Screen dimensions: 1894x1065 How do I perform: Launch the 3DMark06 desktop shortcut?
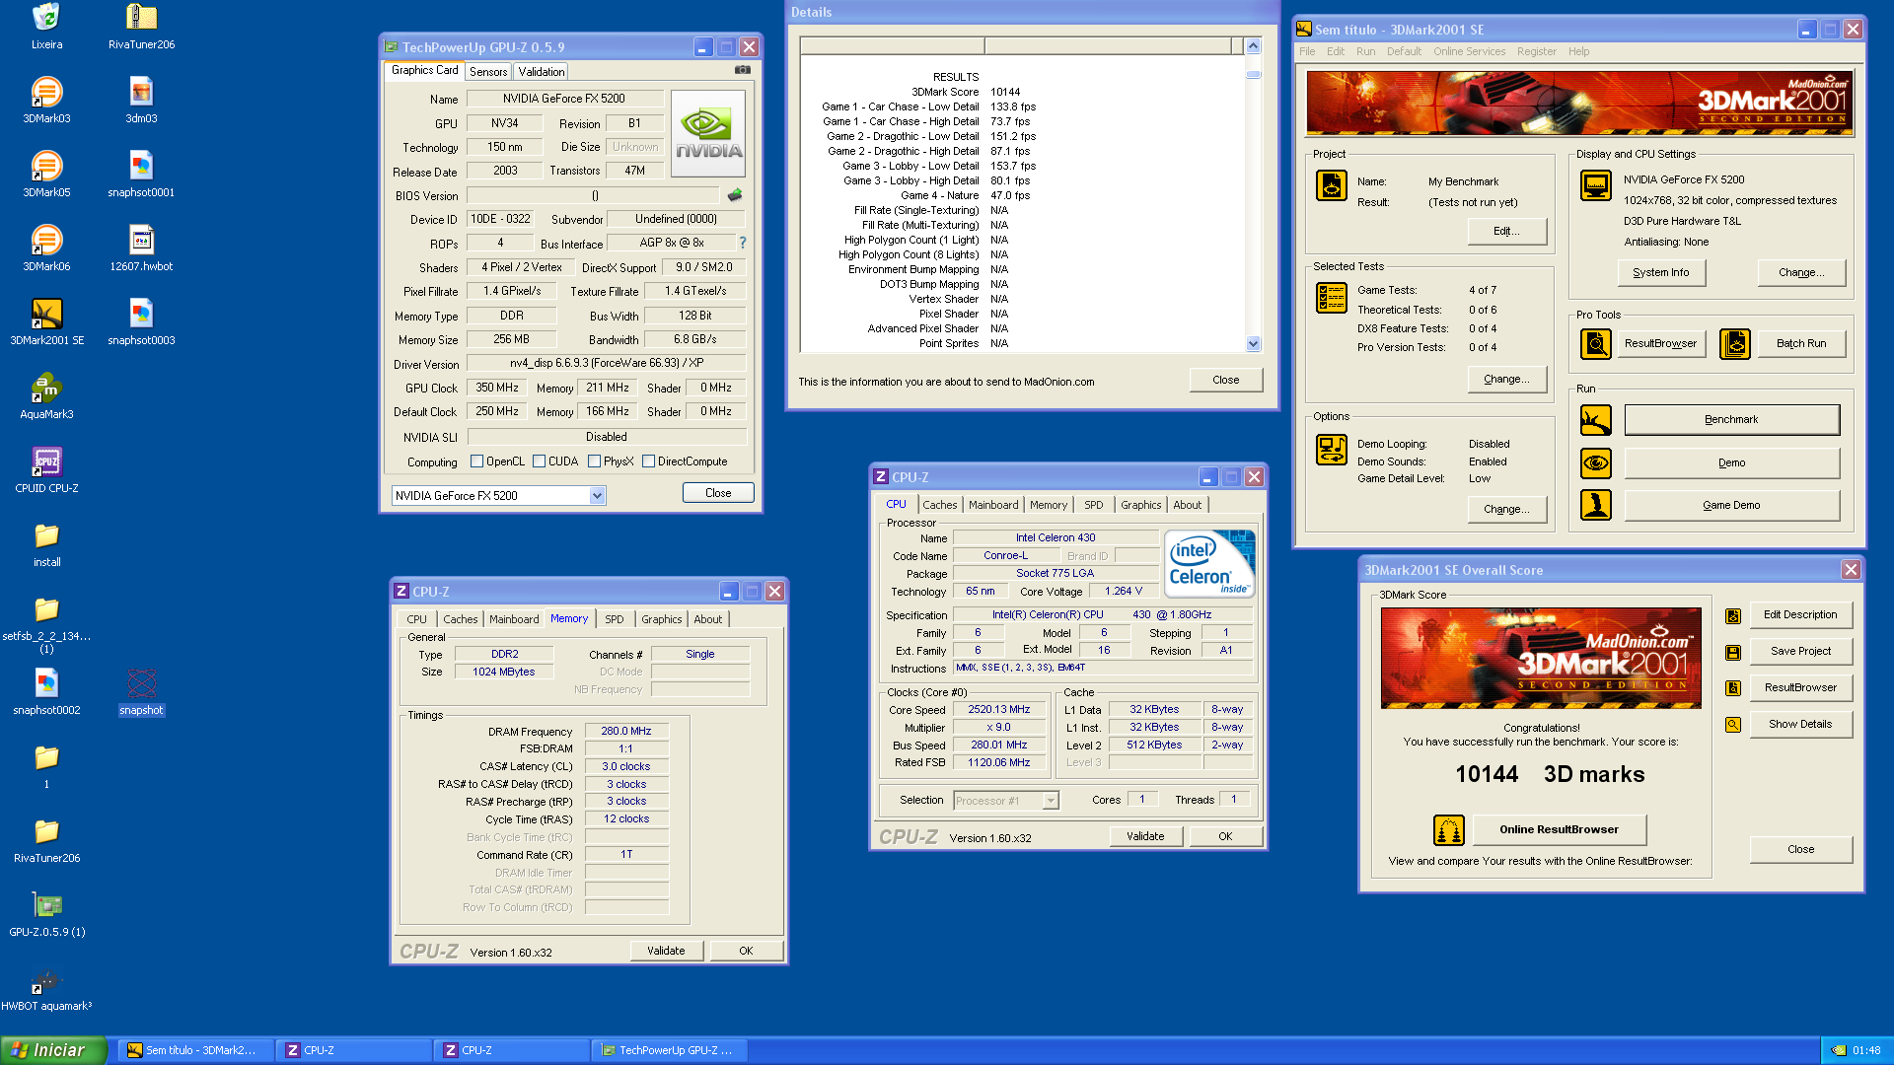point(46,240)
